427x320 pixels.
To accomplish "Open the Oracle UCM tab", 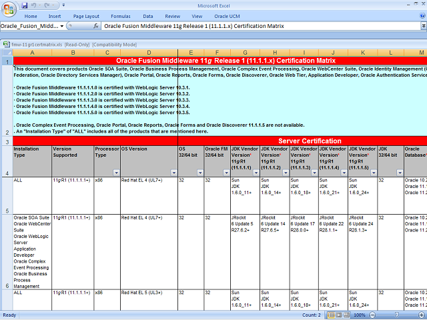I will pos(226,16).
